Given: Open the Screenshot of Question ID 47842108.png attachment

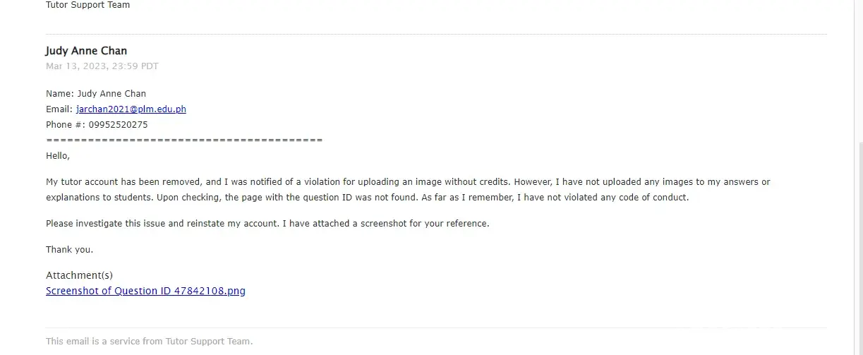Looking at the screenshot, I should (x=145, y=291).
